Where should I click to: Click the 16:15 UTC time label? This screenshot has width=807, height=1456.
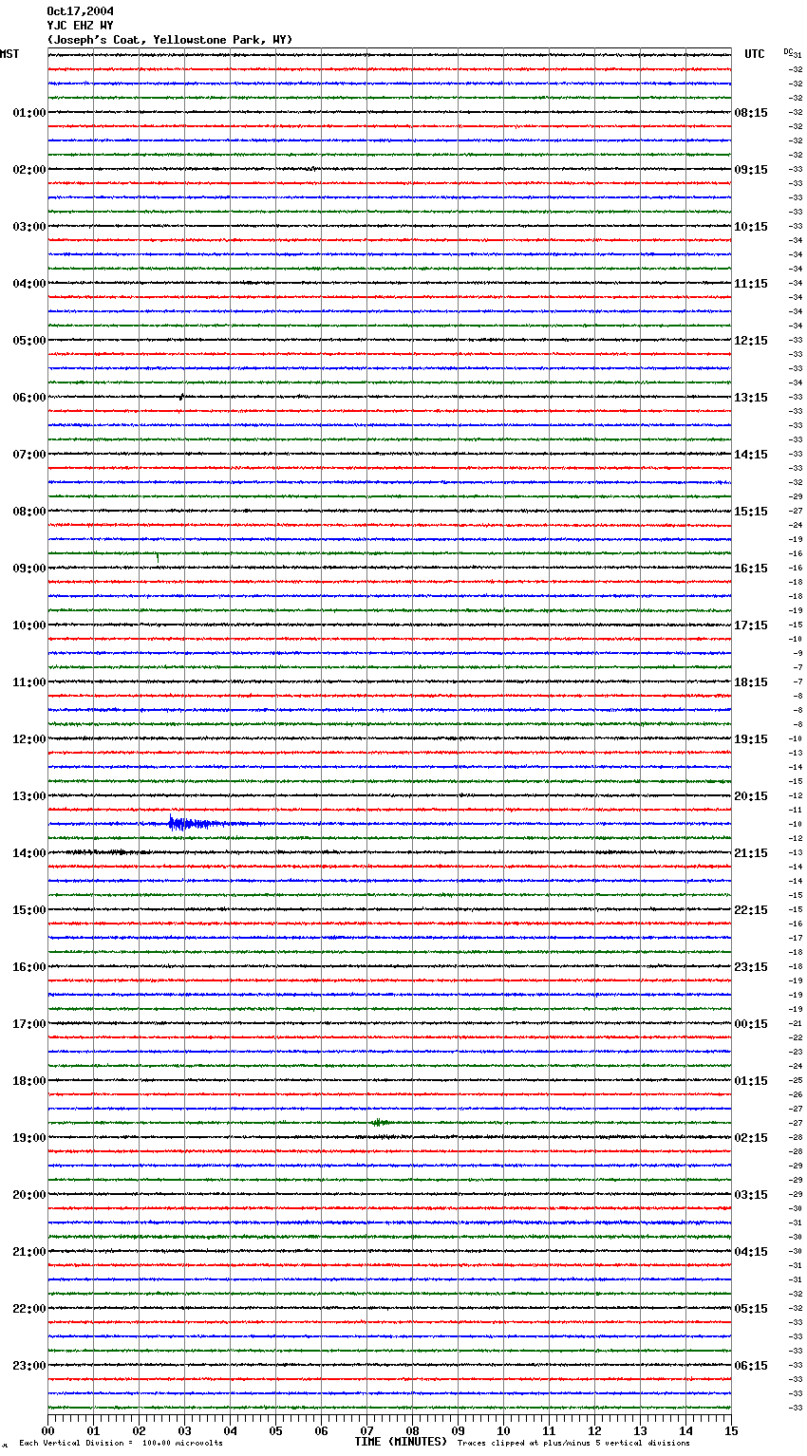coord(751,569)
